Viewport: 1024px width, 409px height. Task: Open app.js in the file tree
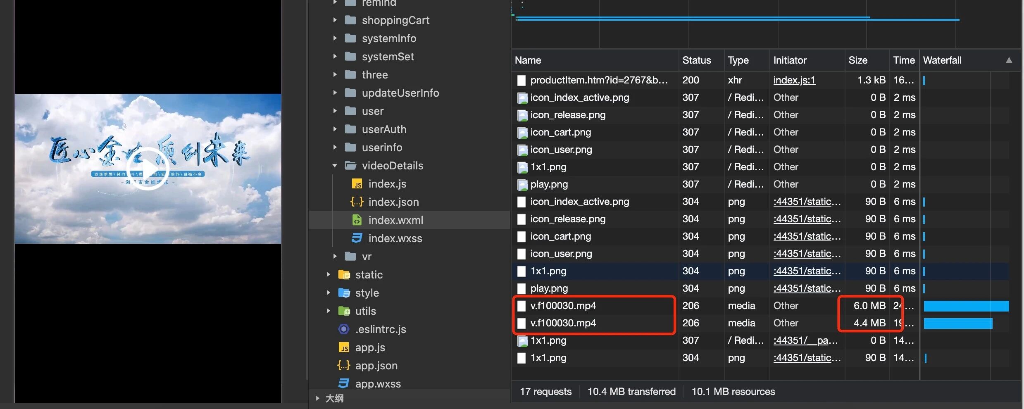point(370,347)
